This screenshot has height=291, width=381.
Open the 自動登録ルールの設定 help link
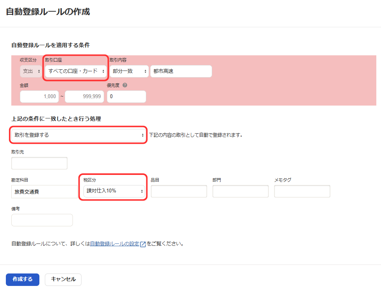tap(114, 244)
